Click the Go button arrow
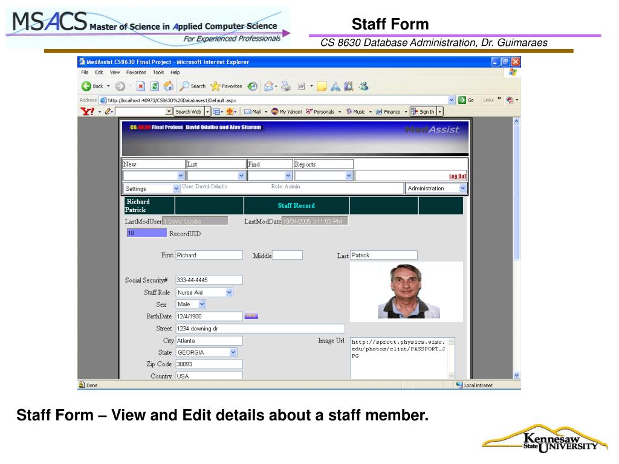The width and height of the screenshot is (619, 464). (x=462, y=100)
